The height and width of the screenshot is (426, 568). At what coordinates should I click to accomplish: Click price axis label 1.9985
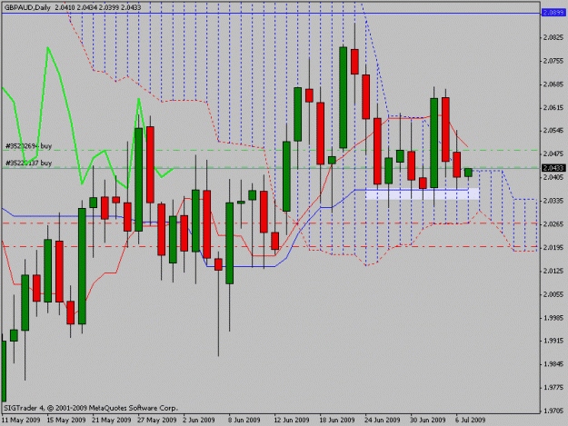click(x=553, y=318)
